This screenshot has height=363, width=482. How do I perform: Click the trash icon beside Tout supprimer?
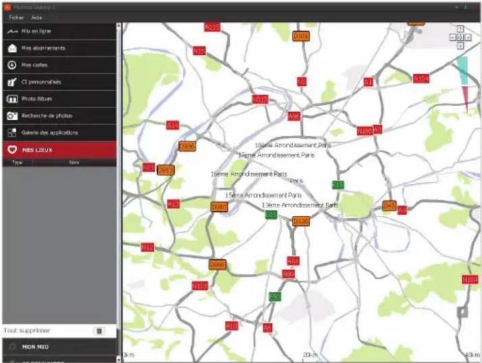click(99, 331)
